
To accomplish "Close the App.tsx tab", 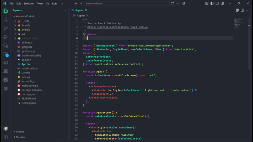I will (86, 10).
